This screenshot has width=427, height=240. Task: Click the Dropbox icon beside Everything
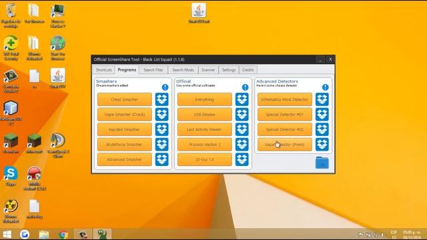click(x=242, y=99)
